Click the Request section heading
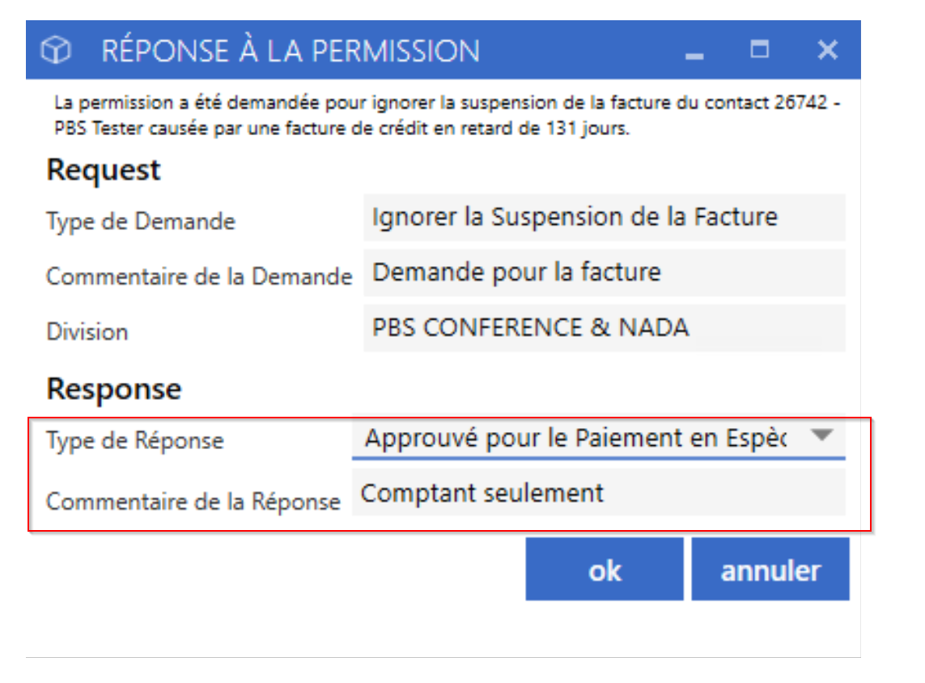Viewport: 925px width, 683px height. coord(104,171)
